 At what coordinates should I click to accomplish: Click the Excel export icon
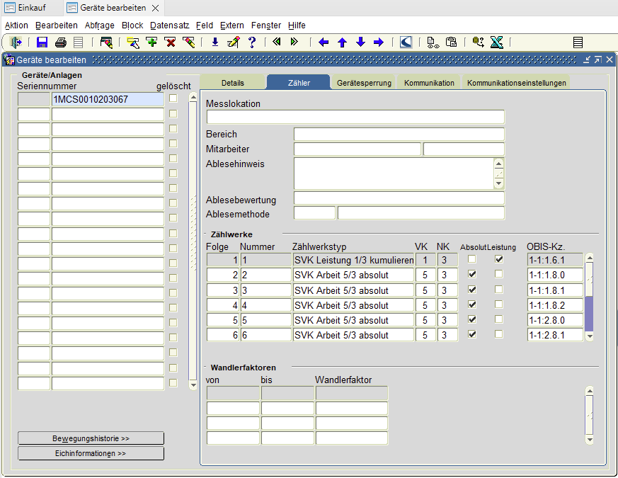click(496, 42)
